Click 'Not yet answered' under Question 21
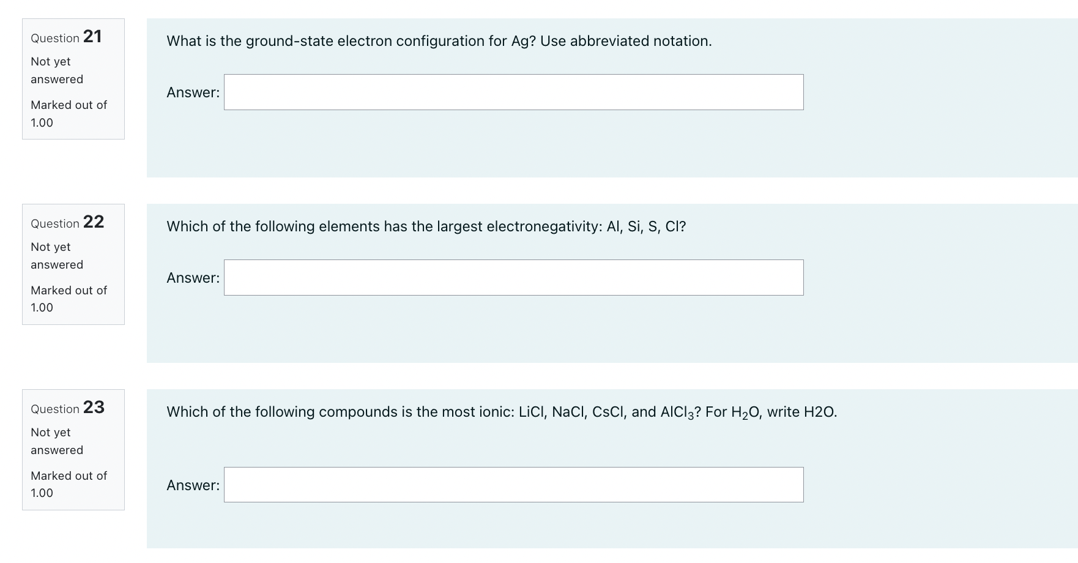The width and height of the screenshot is (1078, 563). coord(56,70)
